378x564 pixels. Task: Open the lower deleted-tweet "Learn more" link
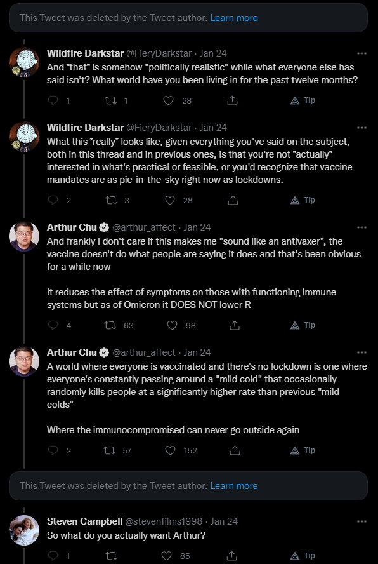[234, 486]
